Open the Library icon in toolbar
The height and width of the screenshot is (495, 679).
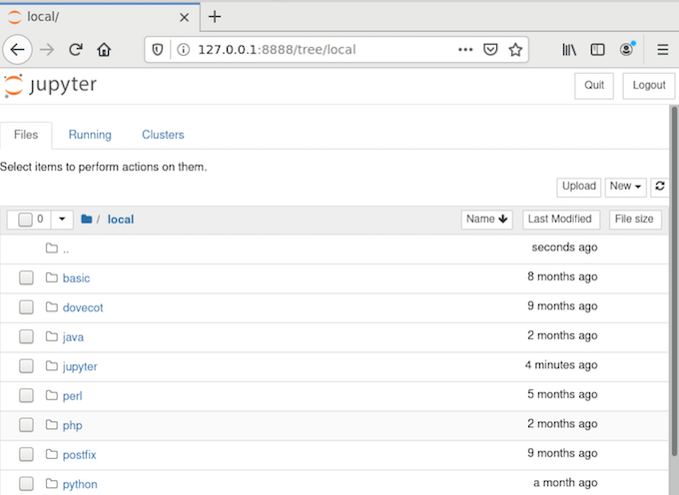coord(569,50)
